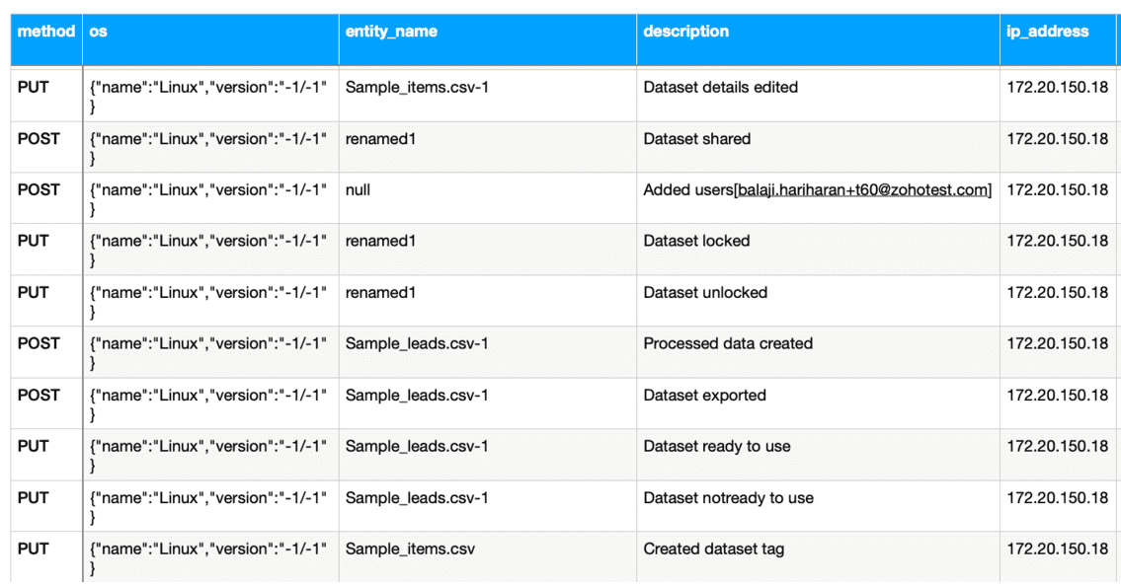Viewport: 1121px width, 585px height.
Task: Select the description column header
Action: [685, 32]
